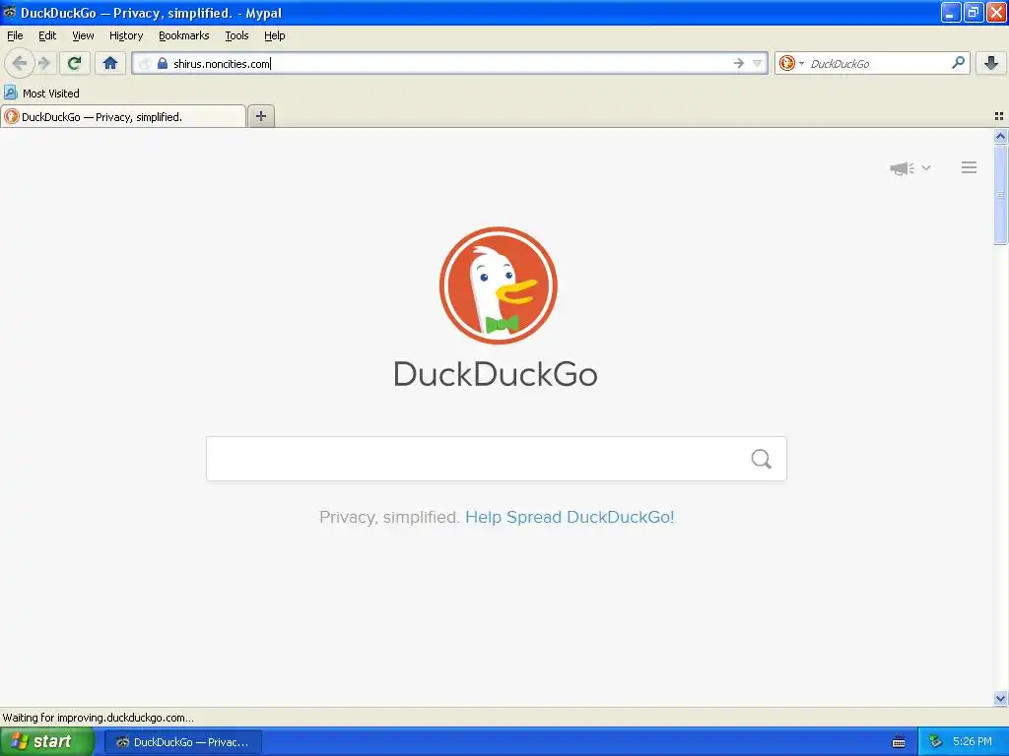Click the 5:26 PM clock
The height and width of the screenshot is (756, 1009).
(x=973, y=741)
